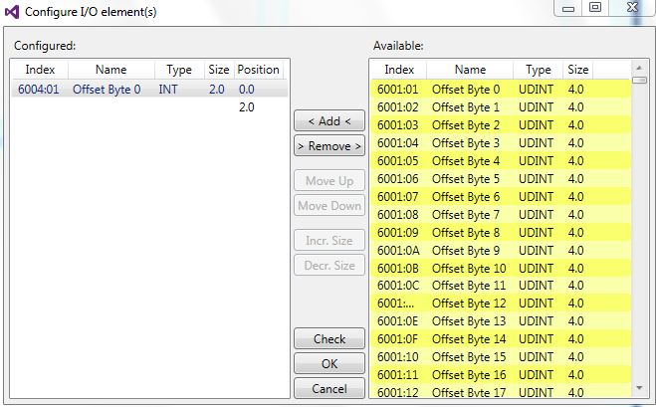Select available entry 6001:0E Offset Byte 13
656x407 pixels.
point(501,320)
